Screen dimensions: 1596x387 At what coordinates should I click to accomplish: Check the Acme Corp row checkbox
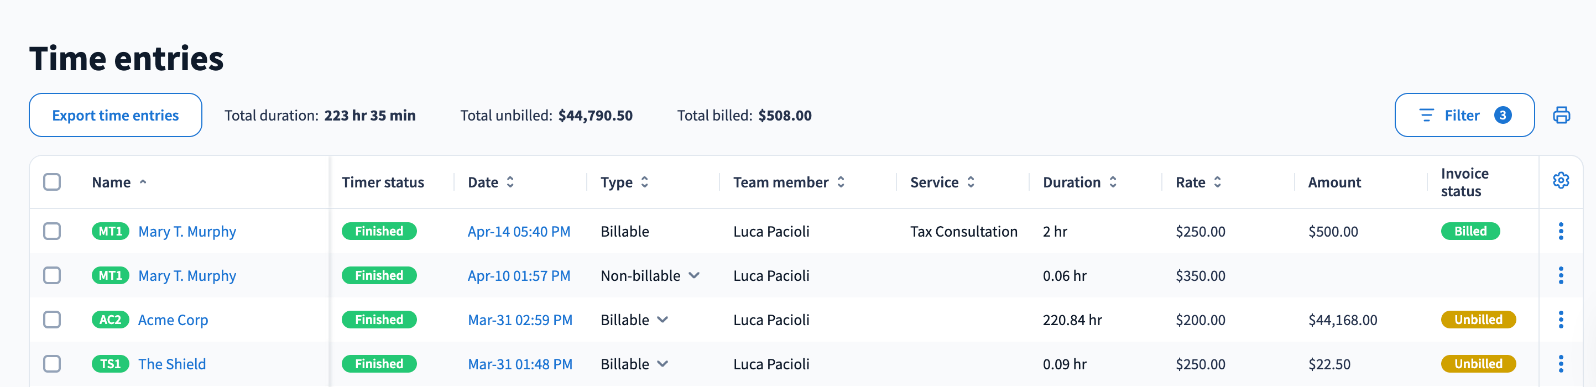click(52, 320)
